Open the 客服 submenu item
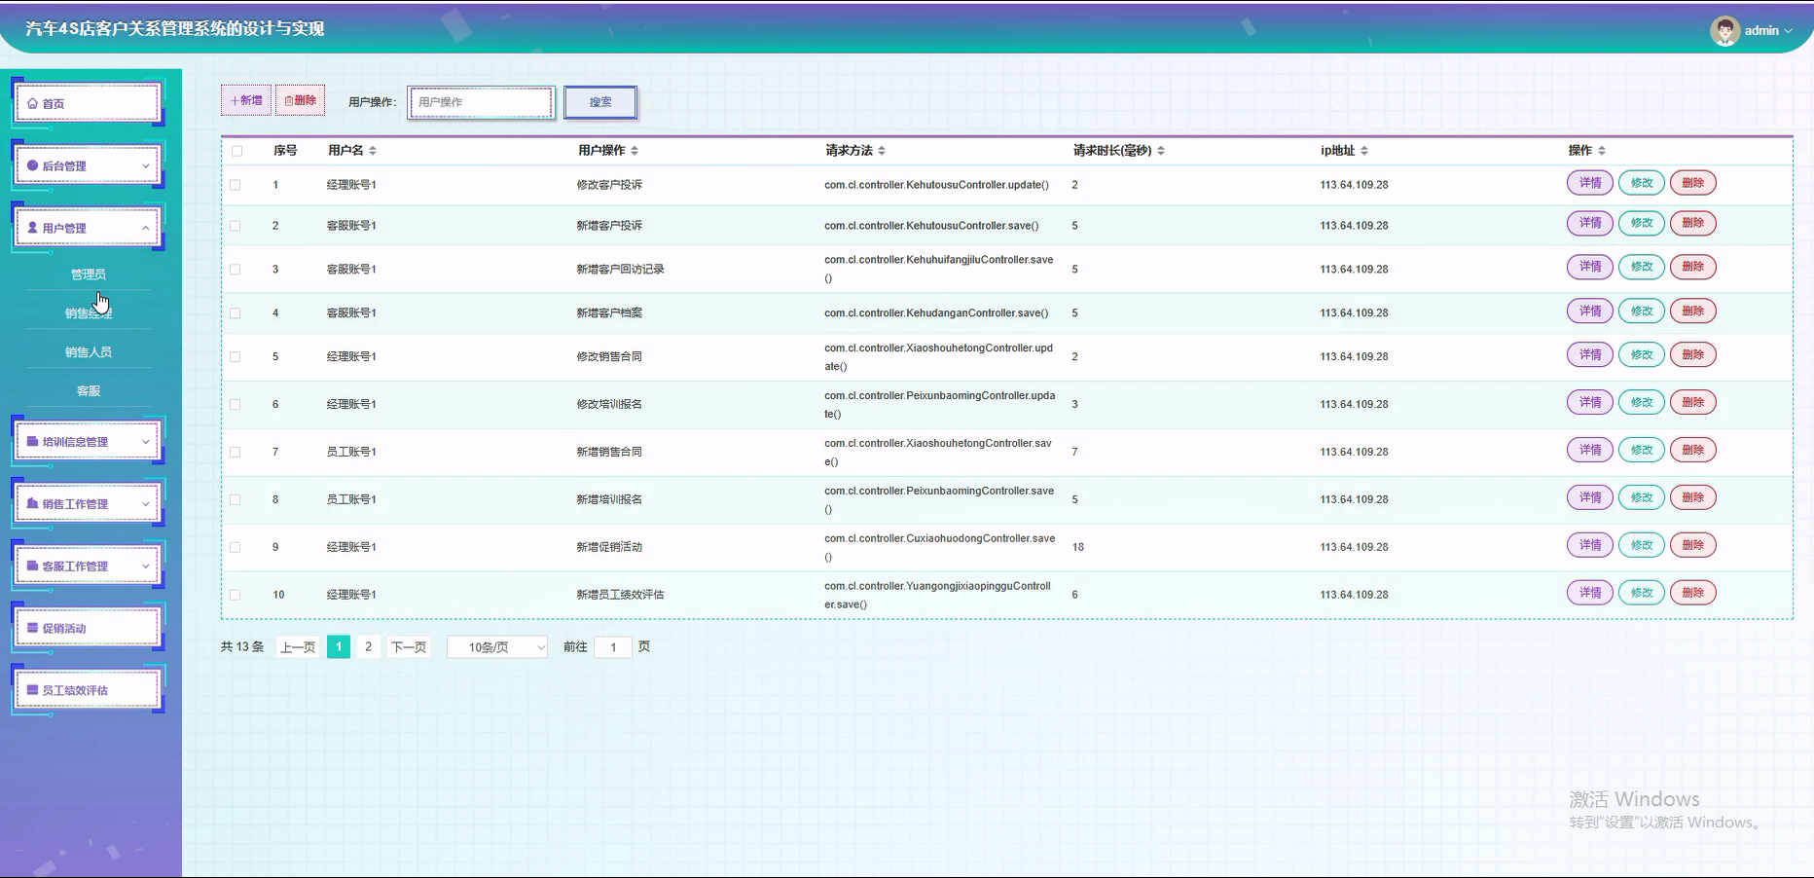 pos(89,391)
